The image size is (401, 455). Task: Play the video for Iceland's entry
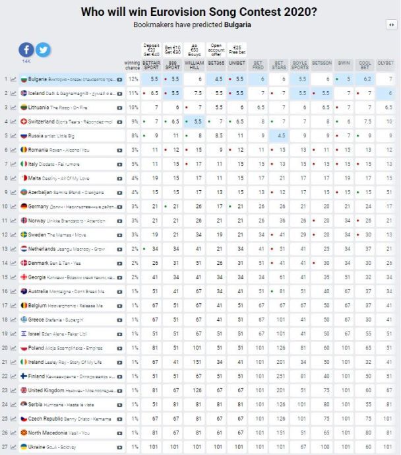(x=119, y=94)
